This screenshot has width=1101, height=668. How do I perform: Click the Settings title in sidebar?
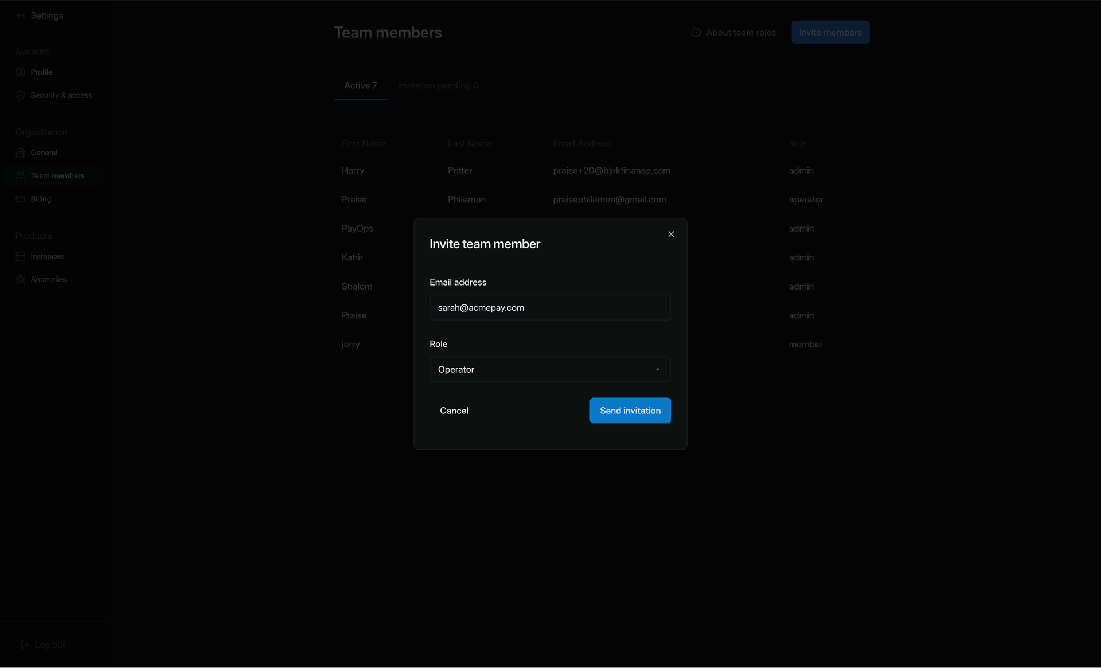point(47,15)
